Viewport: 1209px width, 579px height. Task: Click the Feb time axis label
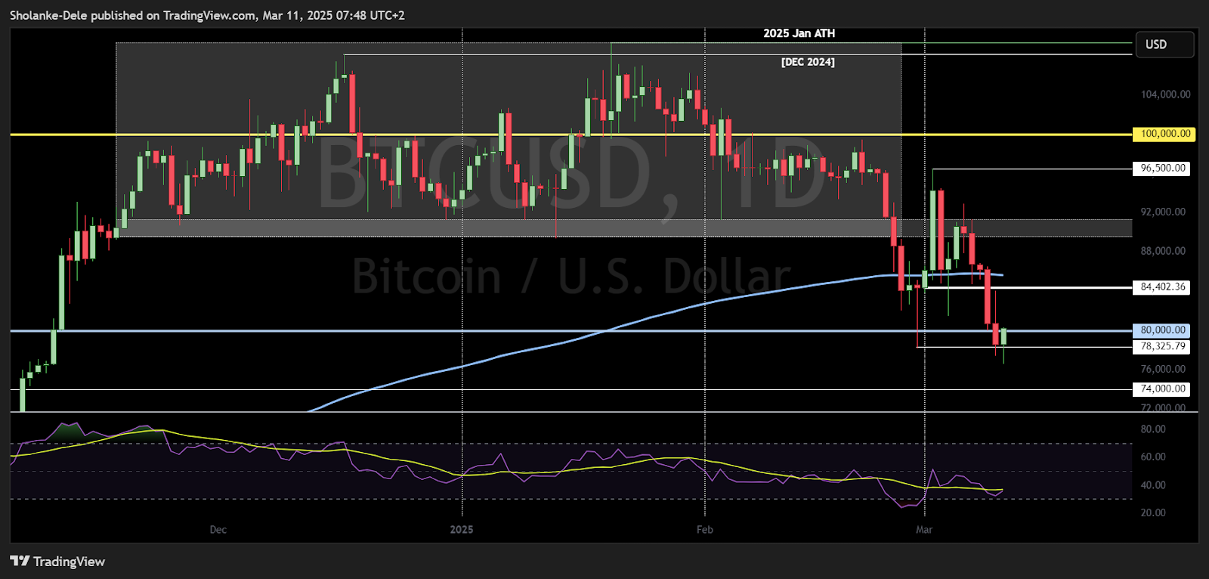[704, 529]
